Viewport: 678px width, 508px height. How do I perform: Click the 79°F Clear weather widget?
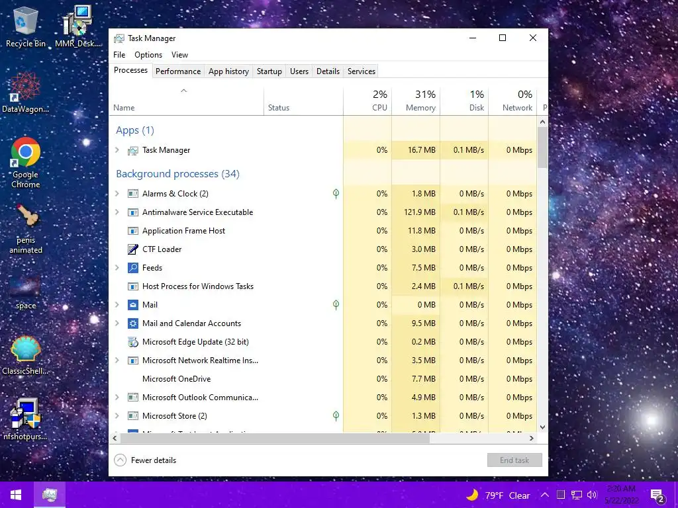499,495
